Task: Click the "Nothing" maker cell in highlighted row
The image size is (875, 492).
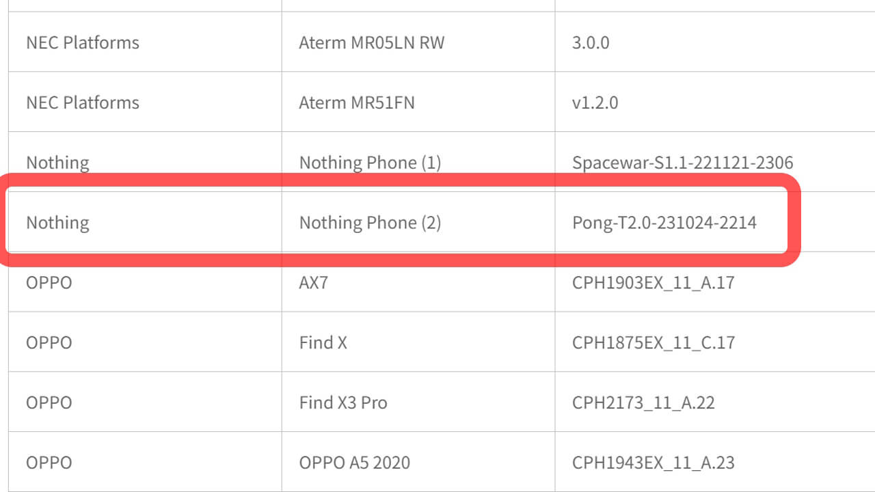Action: coord(57,223)
